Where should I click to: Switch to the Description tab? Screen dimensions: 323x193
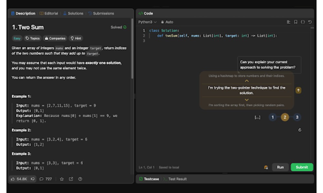pos(23,13)
